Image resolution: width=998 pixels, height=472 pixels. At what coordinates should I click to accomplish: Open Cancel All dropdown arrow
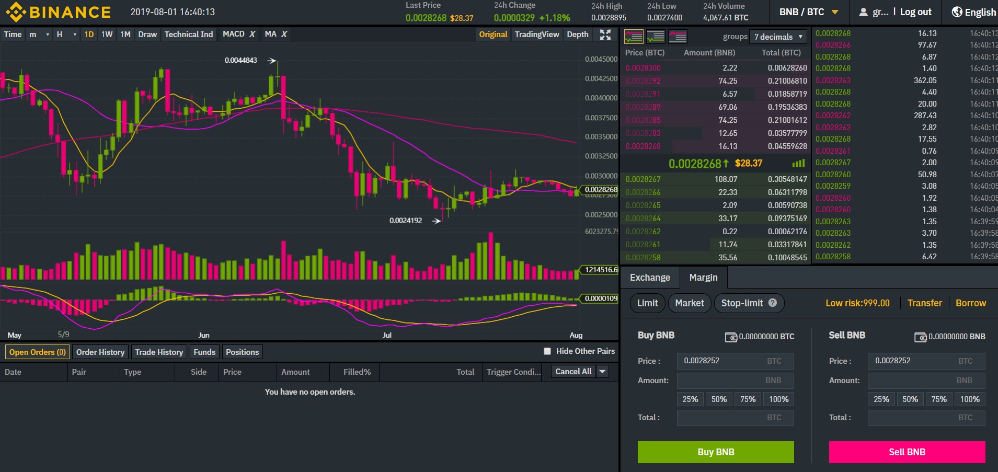point(603,372)
